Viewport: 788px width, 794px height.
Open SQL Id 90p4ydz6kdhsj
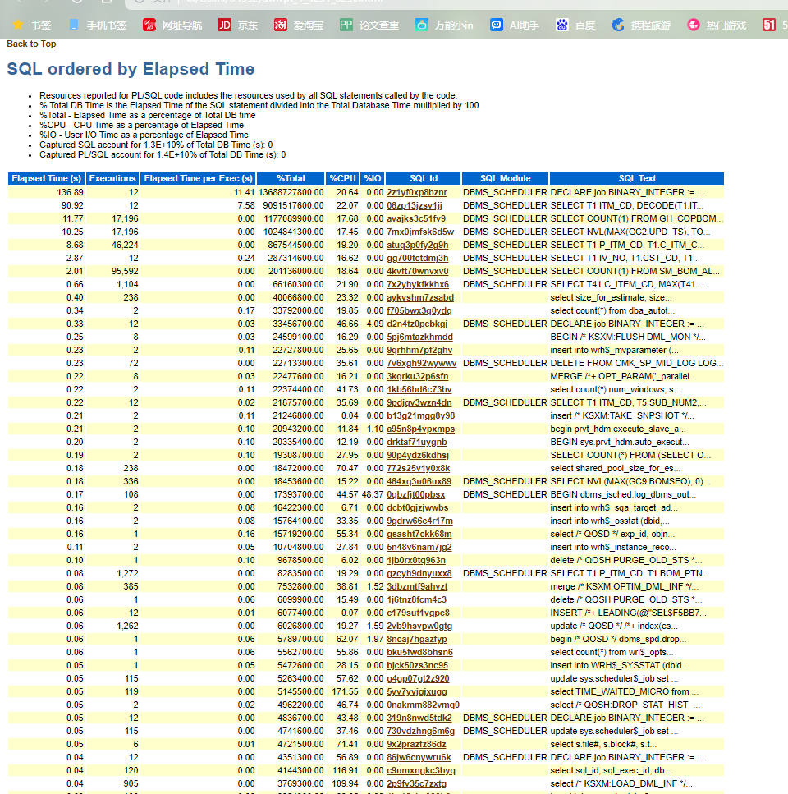coord(418,456)
